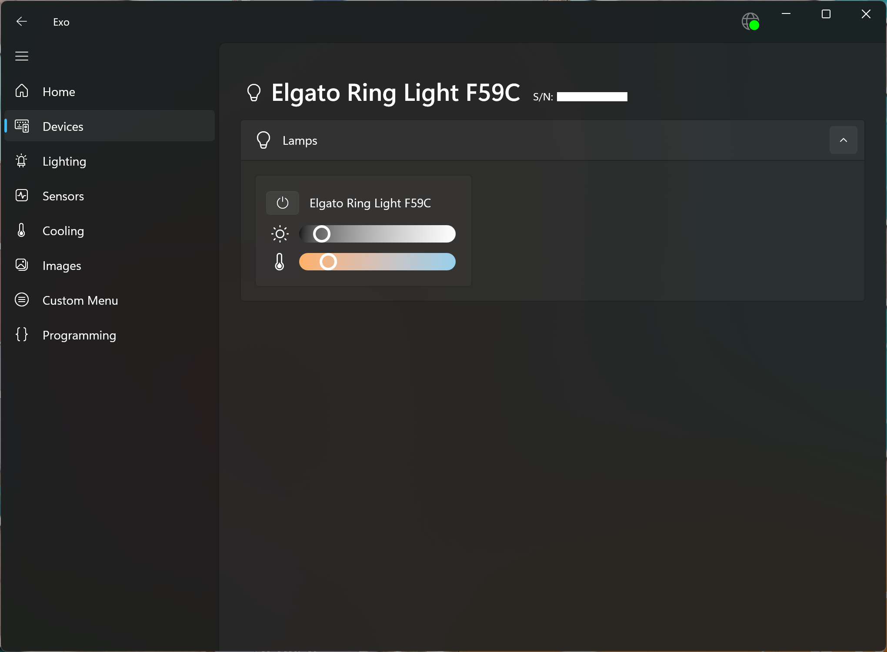Click the connection status globe icon
The image size is (887, 652).
[x=750, y=21]
